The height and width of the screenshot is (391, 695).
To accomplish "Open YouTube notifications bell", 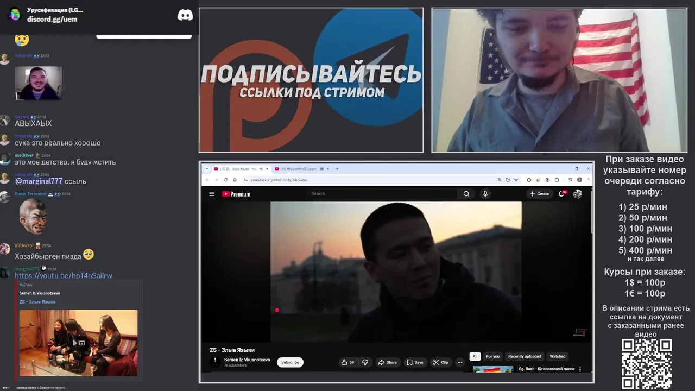I will pos(562,194).
